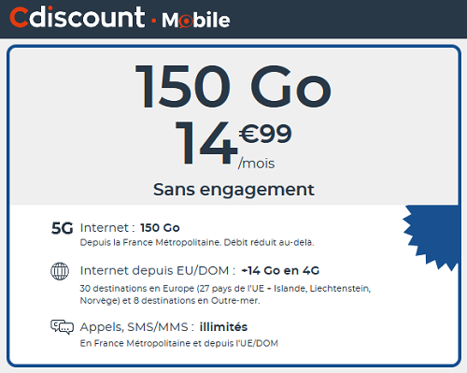The height and width of the screenshot is (373, 467).
Task: Click the orange dot separator in header
Action: pos(154,22)
